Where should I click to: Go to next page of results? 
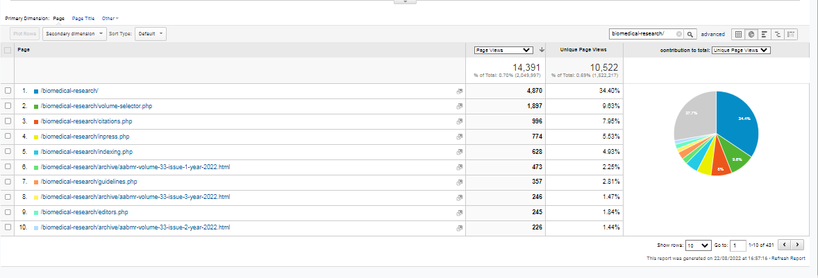[799, 245]
